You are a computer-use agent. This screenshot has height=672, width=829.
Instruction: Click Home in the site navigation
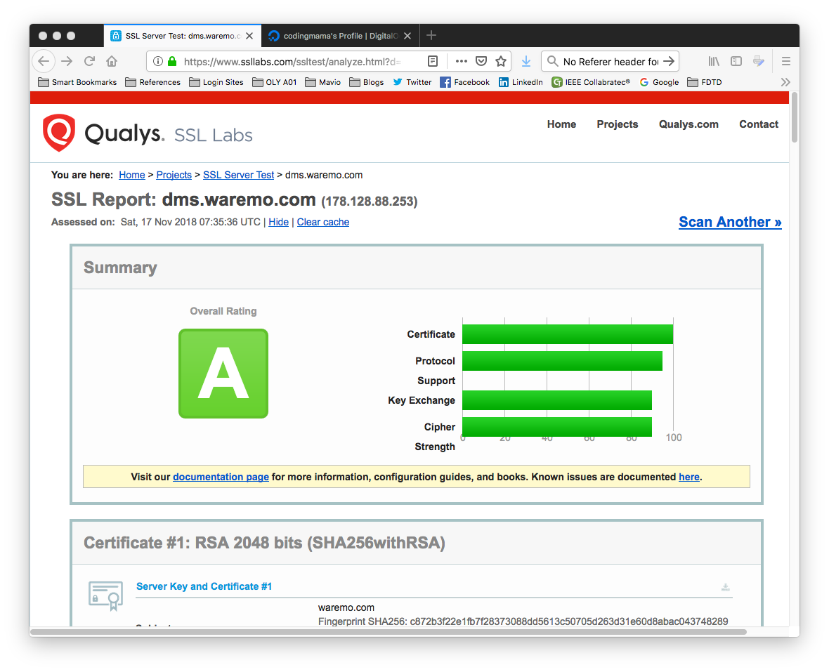click(x=561, y=124)
